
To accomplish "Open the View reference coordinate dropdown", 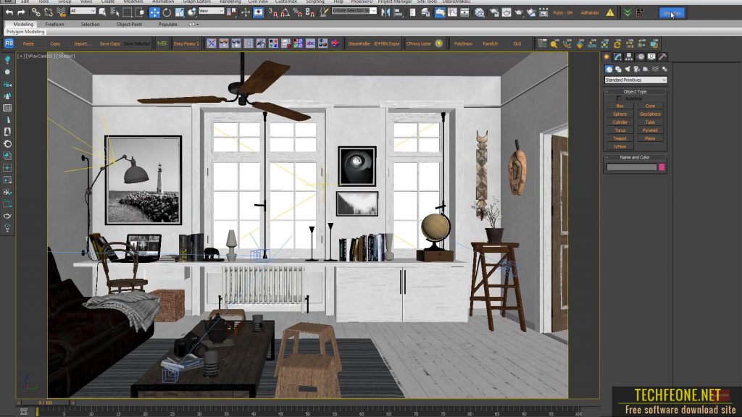I will coord(211,11).
